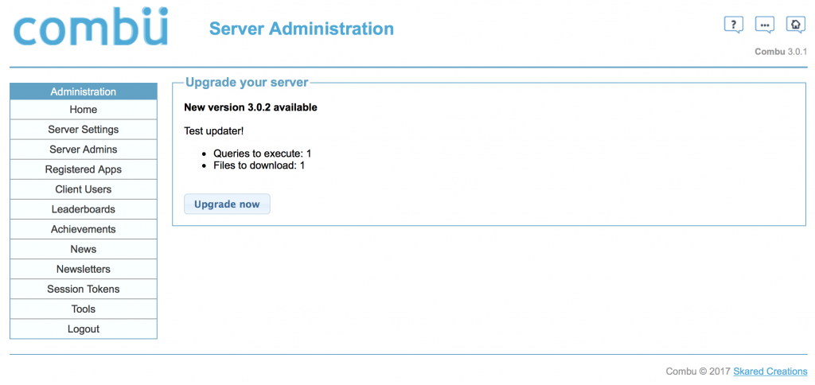Open the Tools menu item
Viewport: 815px width, 385px height.
tap(83, 309)
